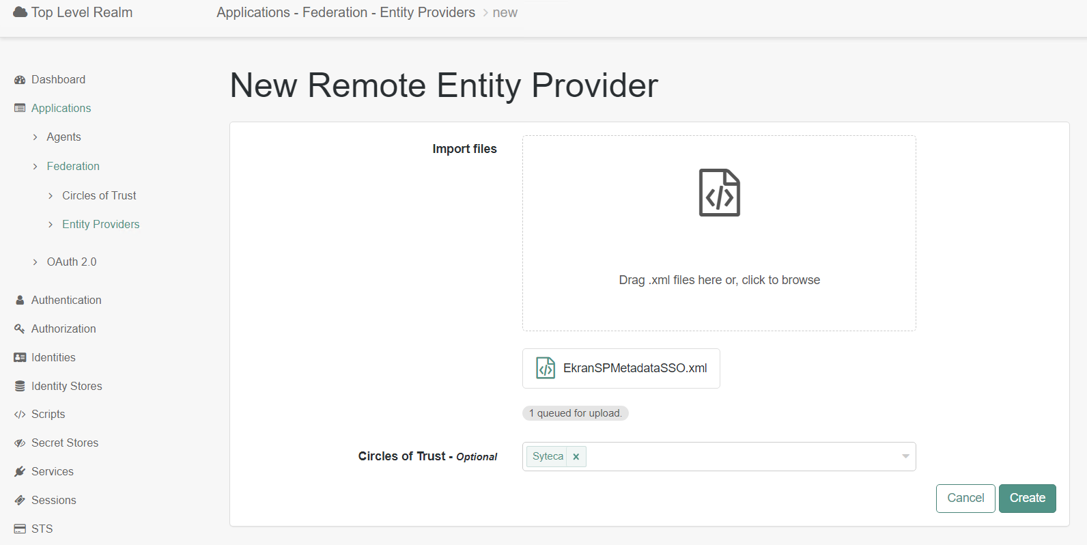Click the xml file drop zone to browse

[x=719, y=233]
